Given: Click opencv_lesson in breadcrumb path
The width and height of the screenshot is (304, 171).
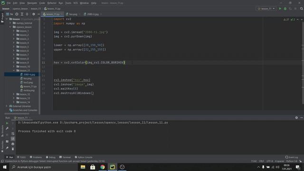Looking at the screenshot, I should (x=20, y=9).
